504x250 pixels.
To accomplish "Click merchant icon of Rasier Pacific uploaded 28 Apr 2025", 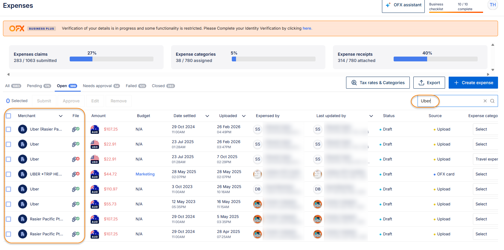I will (x=22, y=234).
